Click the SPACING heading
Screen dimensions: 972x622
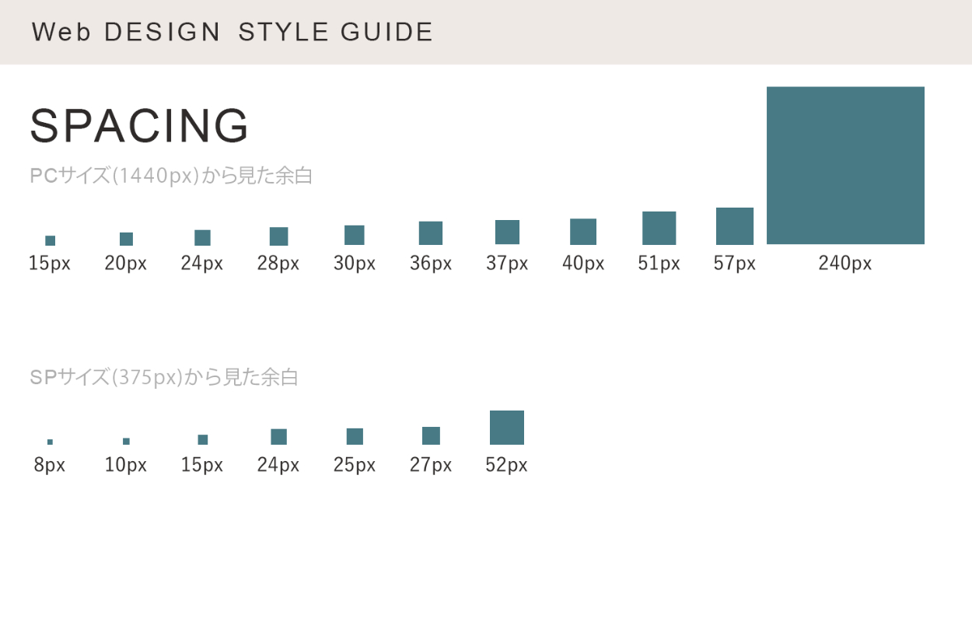[140, 126]
